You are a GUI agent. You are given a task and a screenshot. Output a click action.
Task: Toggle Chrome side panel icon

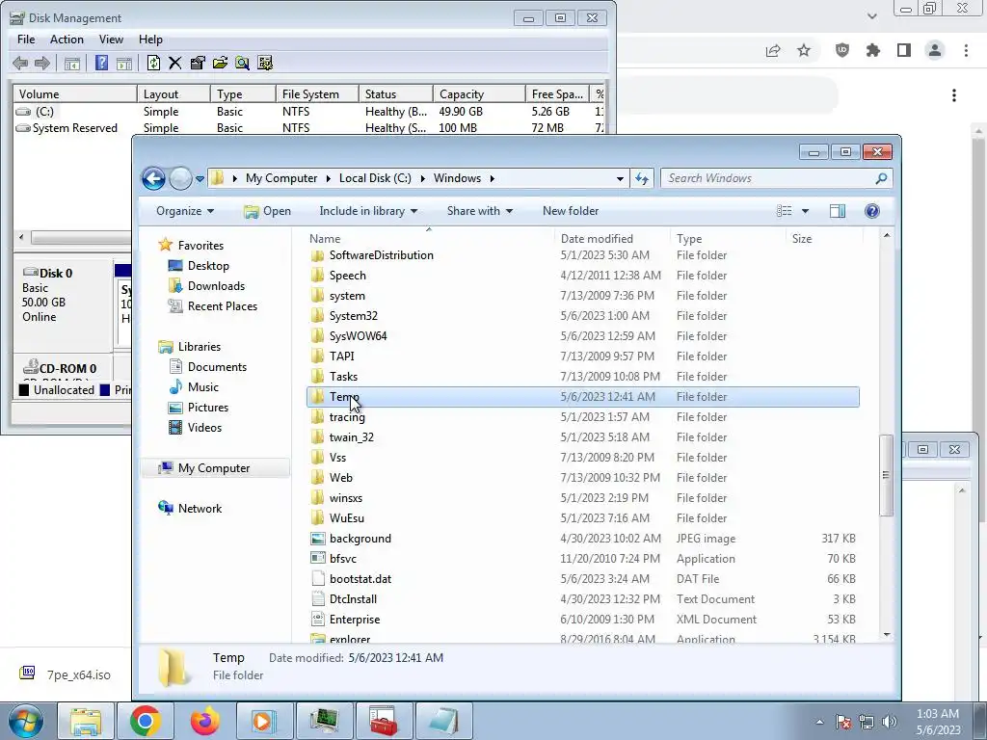pos(904,50)
